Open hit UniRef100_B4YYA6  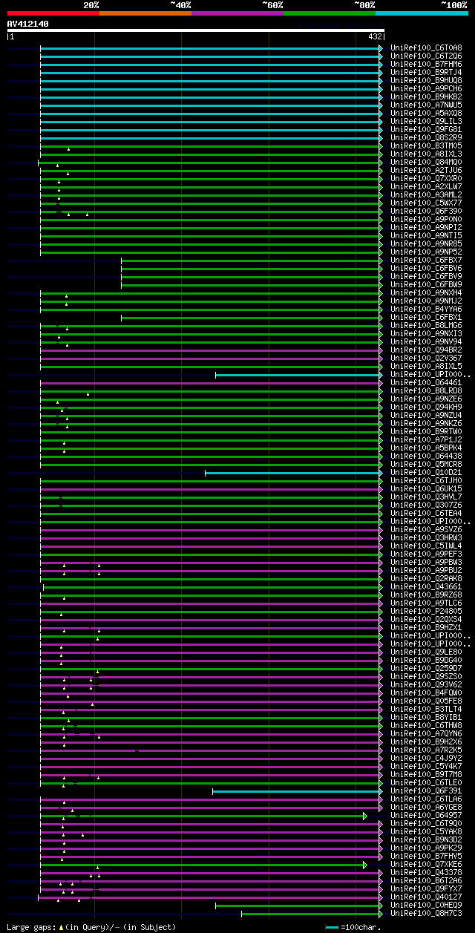[426, 309]
